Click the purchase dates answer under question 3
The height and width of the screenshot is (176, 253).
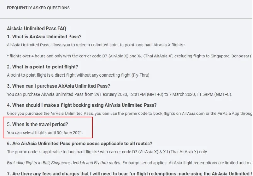tap(119, 94)
